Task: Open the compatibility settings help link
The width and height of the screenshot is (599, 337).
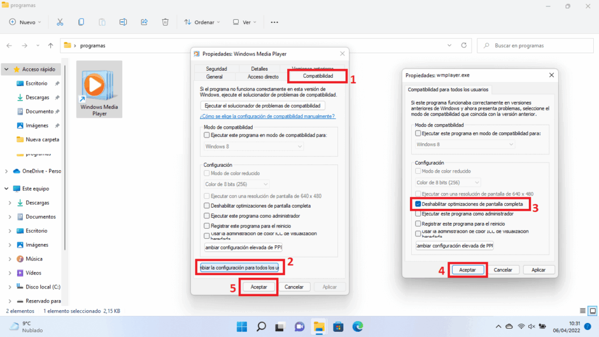Action: tap(268, 116)
